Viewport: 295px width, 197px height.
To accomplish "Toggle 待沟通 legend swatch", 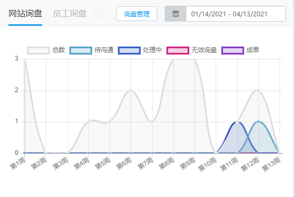I will [81, 51].
